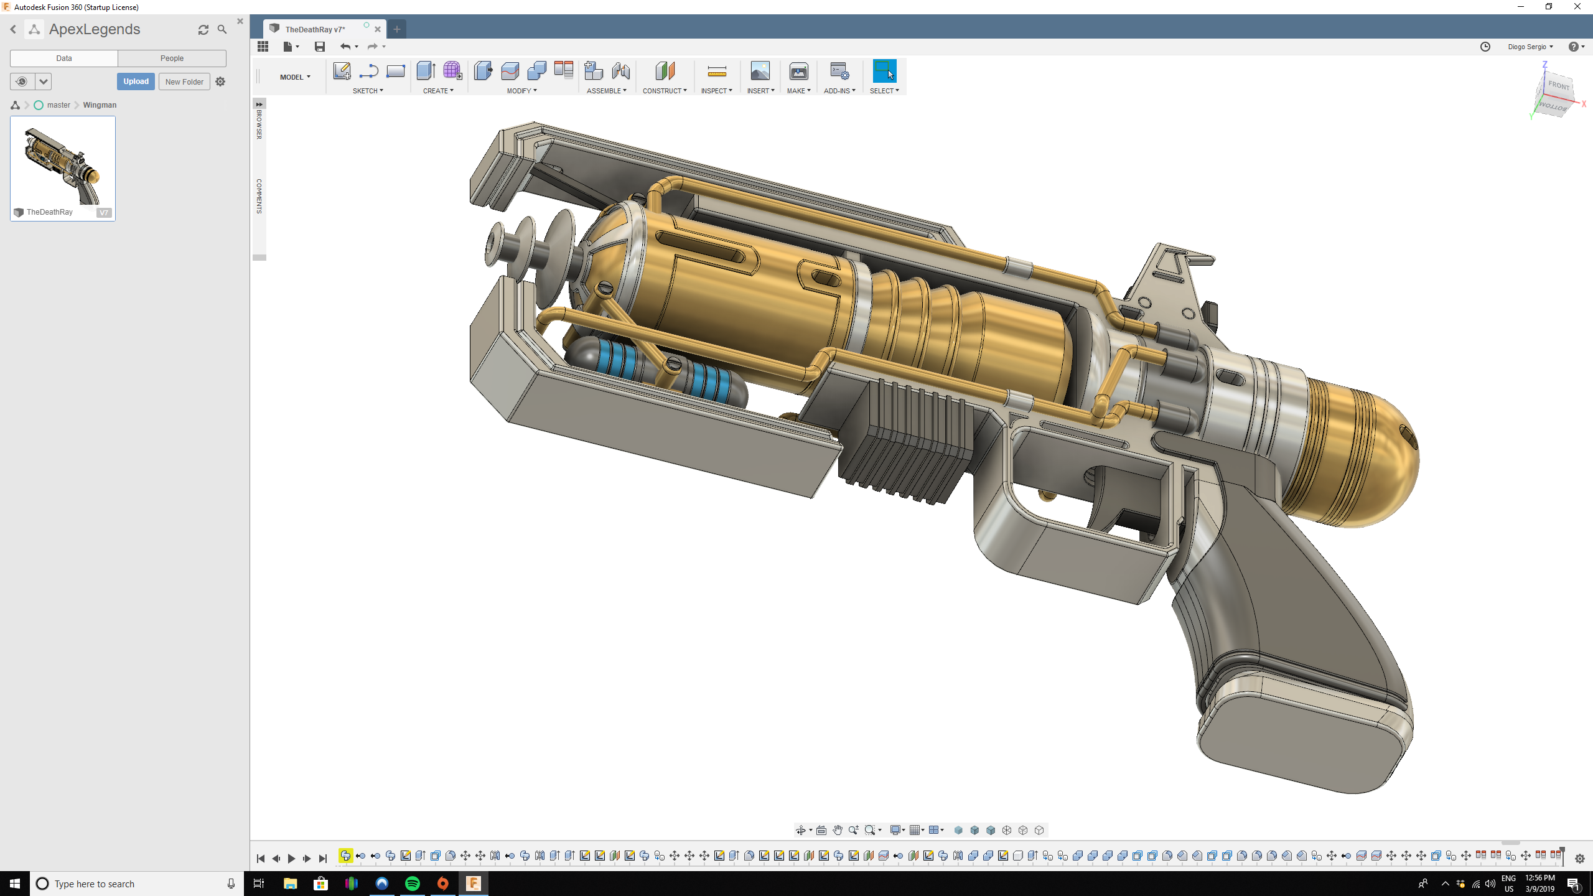Go to master branch breadcrumb
Viewport: 1593px width, 896px height.
click(x=58, y=105)
